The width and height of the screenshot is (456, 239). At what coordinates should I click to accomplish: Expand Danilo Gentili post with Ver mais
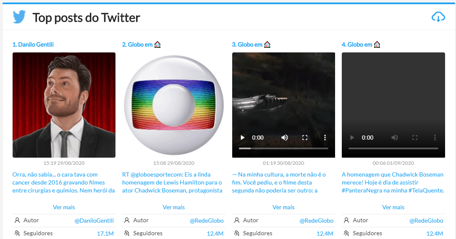64,207
